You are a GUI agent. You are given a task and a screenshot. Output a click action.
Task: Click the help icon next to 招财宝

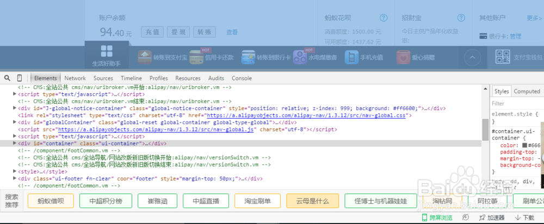[x=461, y=18]
